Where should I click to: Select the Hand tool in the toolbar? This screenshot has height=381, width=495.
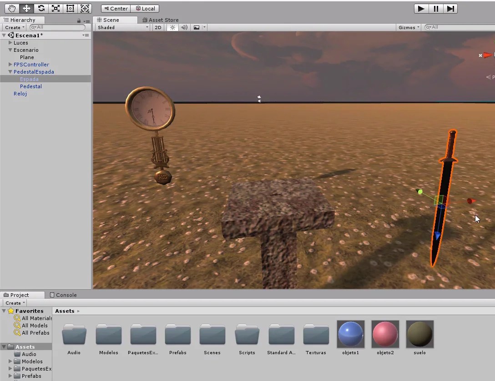(x=11, y=8)
